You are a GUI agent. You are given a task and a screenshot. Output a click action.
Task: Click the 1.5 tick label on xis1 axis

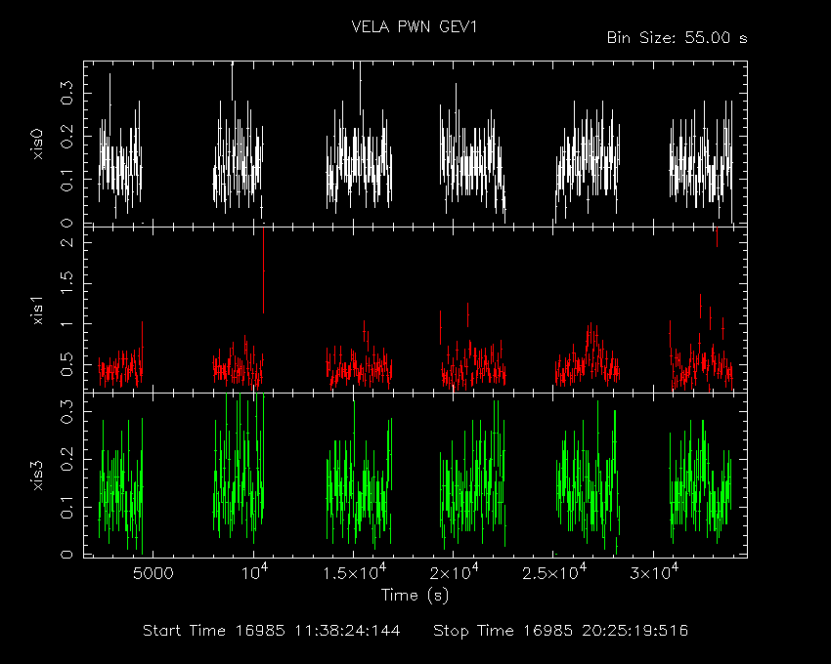pos(66,283)
